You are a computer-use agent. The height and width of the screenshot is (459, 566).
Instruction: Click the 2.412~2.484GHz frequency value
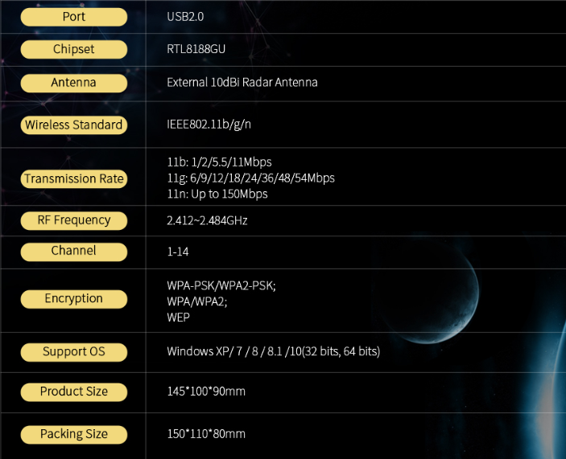click(207, 219)
